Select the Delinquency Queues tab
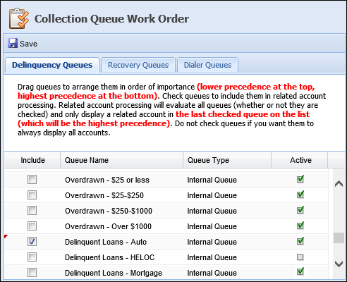Viewport: 347px width, 282px height. 52,65
